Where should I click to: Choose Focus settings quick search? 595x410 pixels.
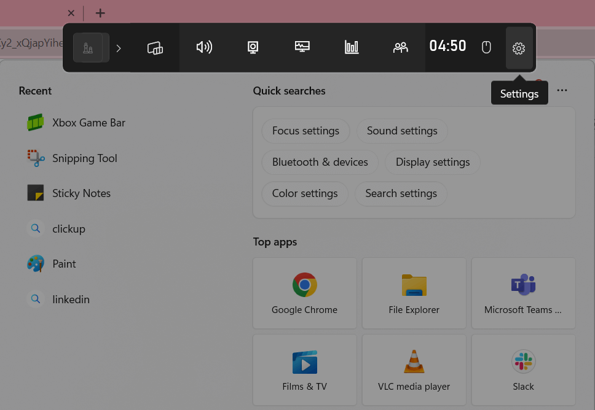305,131
